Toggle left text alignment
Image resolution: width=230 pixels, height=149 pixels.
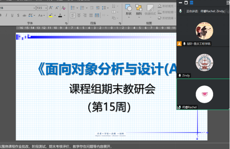73,15
